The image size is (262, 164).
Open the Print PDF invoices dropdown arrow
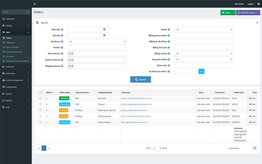pyautogui.click(x=258, y=13)
